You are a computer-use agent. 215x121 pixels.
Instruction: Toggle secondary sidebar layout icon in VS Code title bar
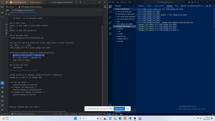195,2
